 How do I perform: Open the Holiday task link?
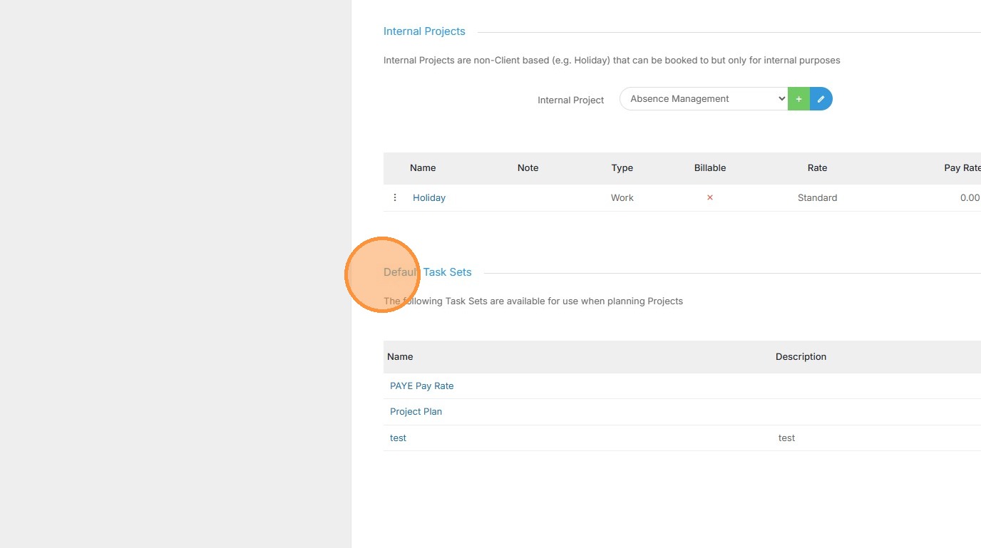coord(429,198)
